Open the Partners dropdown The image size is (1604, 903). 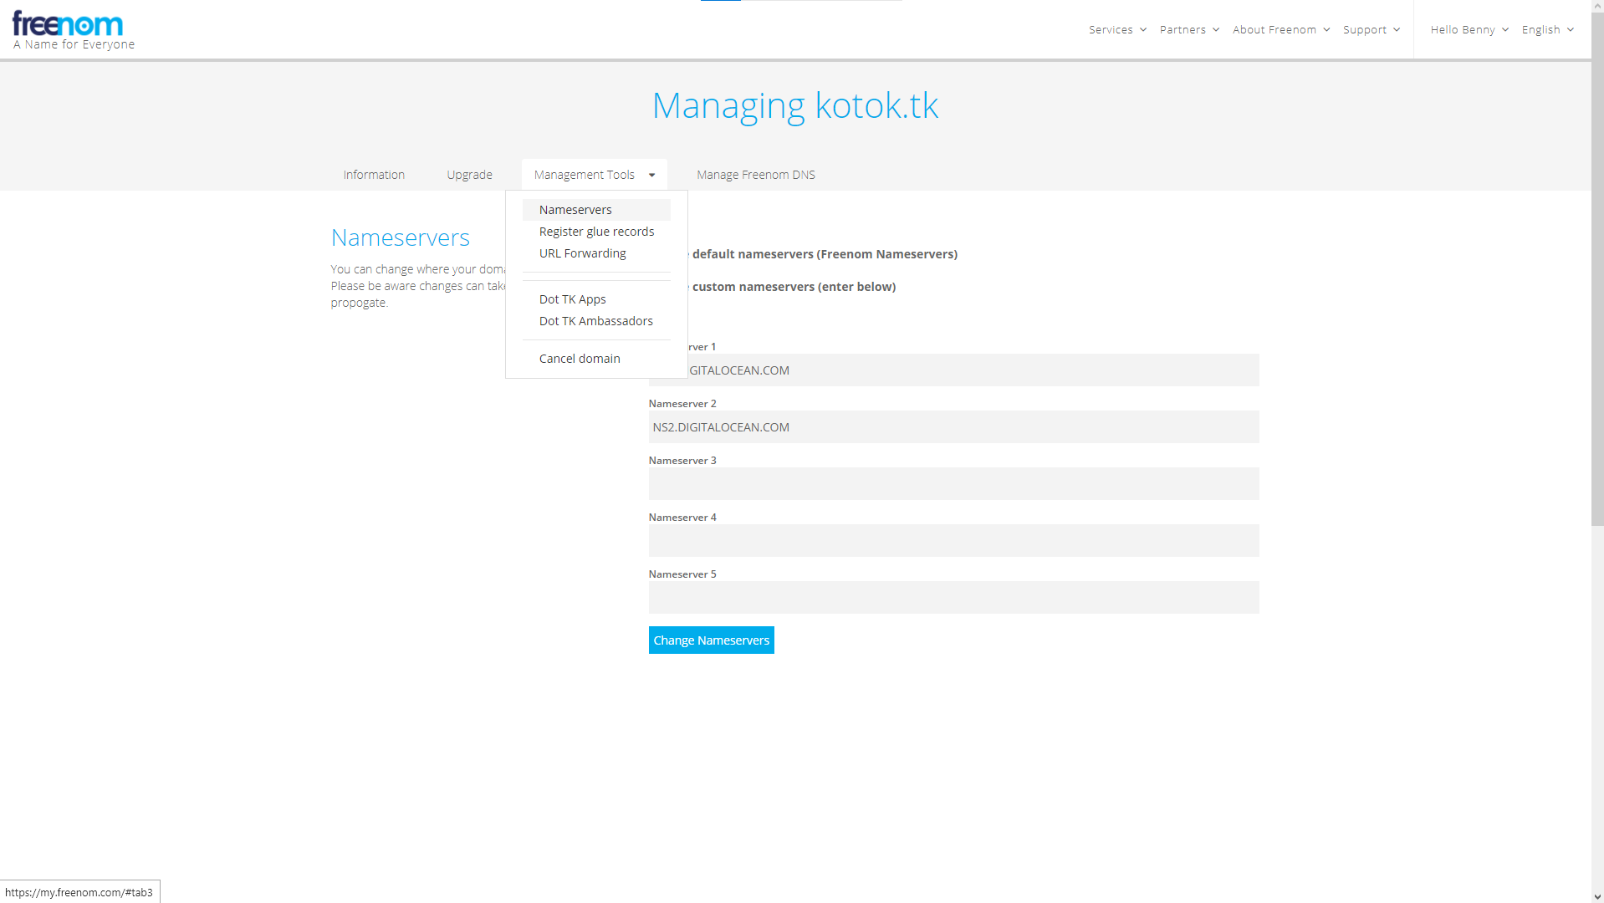pyautogui.click(x=1188, y=29)
